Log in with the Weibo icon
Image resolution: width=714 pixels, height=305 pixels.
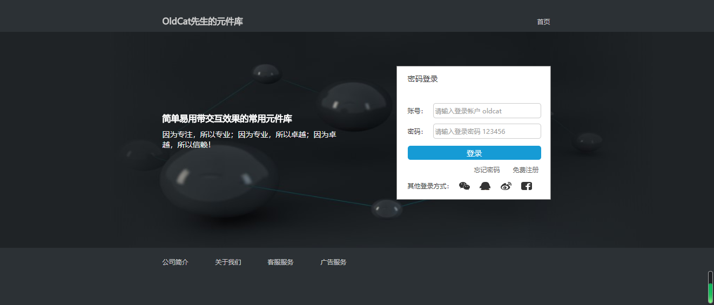click(506, 186)
